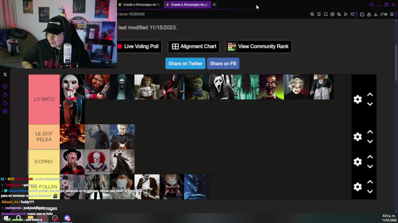Image resolution: width=398 pixels, height=223 pixels.
Task: Click the orange LE DOY PELEA tier label
Action: click(44, 137)
